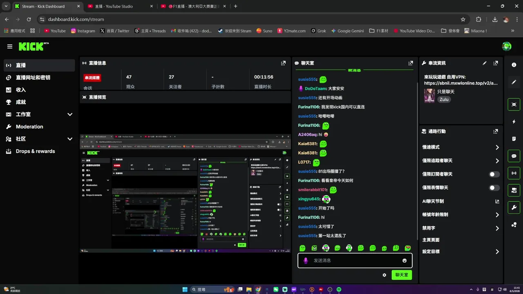Toggle the broadcast signal icon in right rail
The image size is (523, 294).
tap(514, 173)
